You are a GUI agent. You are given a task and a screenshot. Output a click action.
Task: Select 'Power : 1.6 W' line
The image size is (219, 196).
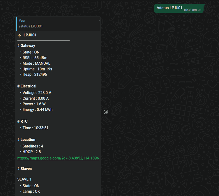click(34, 104)
